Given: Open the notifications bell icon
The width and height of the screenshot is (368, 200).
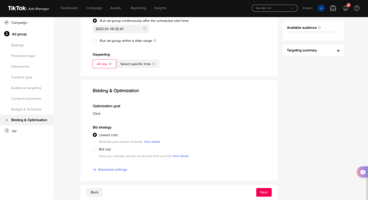Looking at the screenshot, I should [345, 8].
